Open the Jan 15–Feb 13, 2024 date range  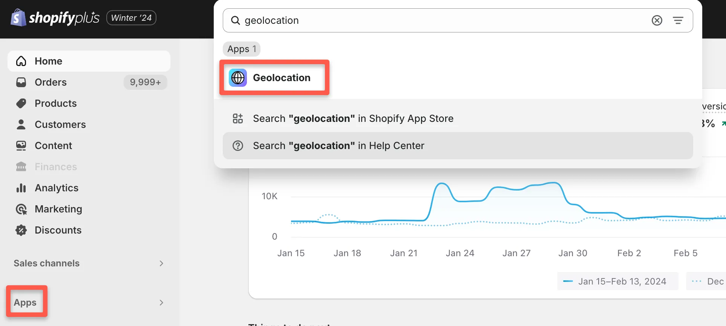coord(617,281)
